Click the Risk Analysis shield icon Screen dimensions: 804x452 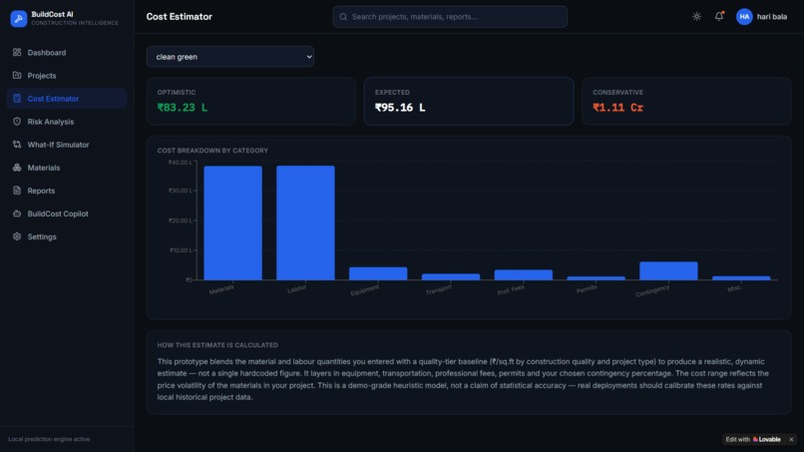click(17, 122)
